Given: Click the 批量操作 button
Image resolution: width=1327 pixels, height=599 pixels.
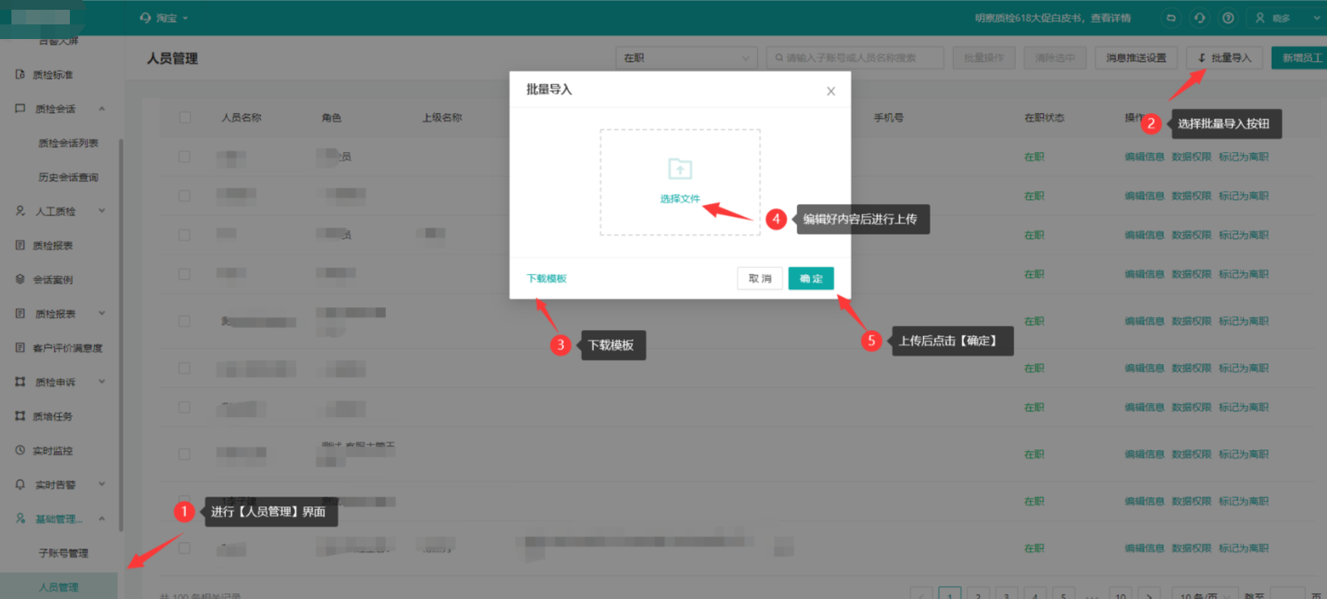Looking at the screenshot, I should click(984, 58).
